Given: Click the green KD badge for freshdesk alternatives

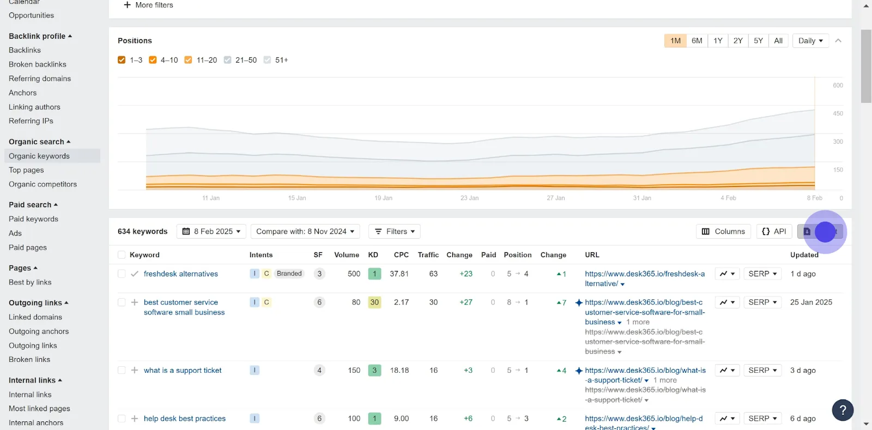Looking at the screenshot, I should tap(374, 274).
